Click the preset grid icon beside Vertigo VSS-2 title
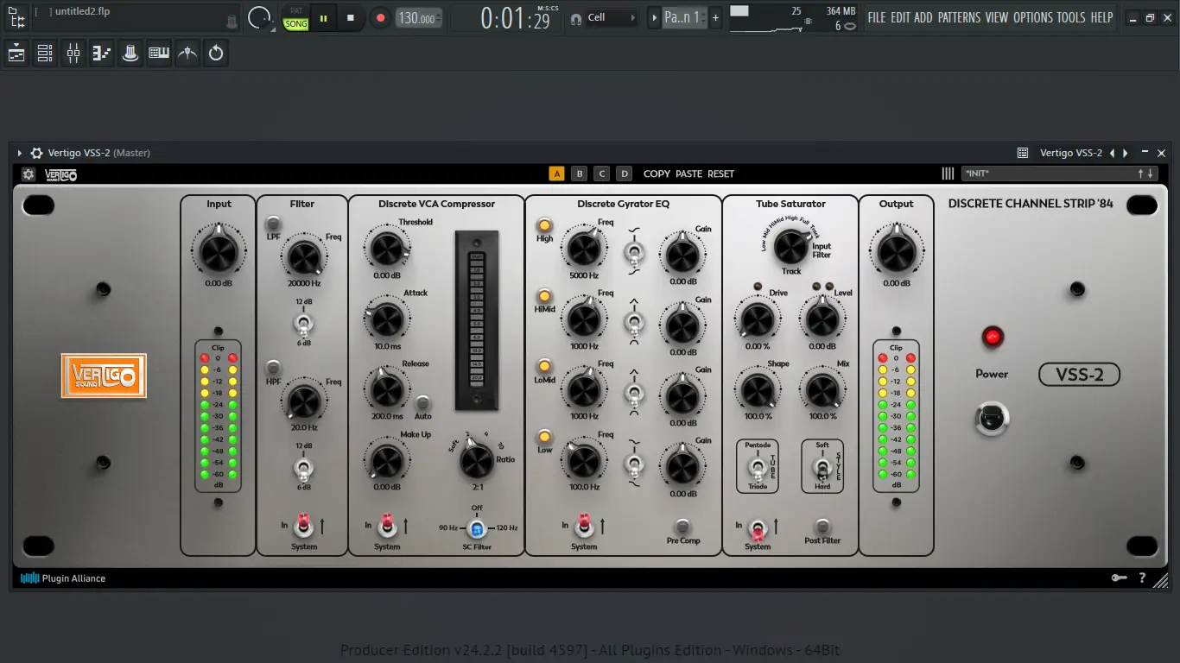 [x=1023, y=153]
